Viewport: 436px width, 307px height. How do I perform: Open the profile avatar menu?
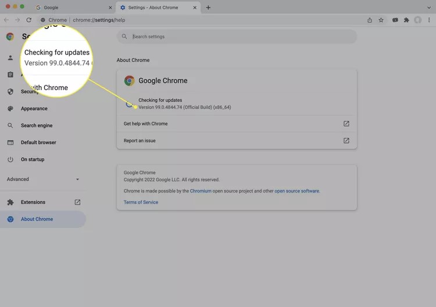[417, 20]
